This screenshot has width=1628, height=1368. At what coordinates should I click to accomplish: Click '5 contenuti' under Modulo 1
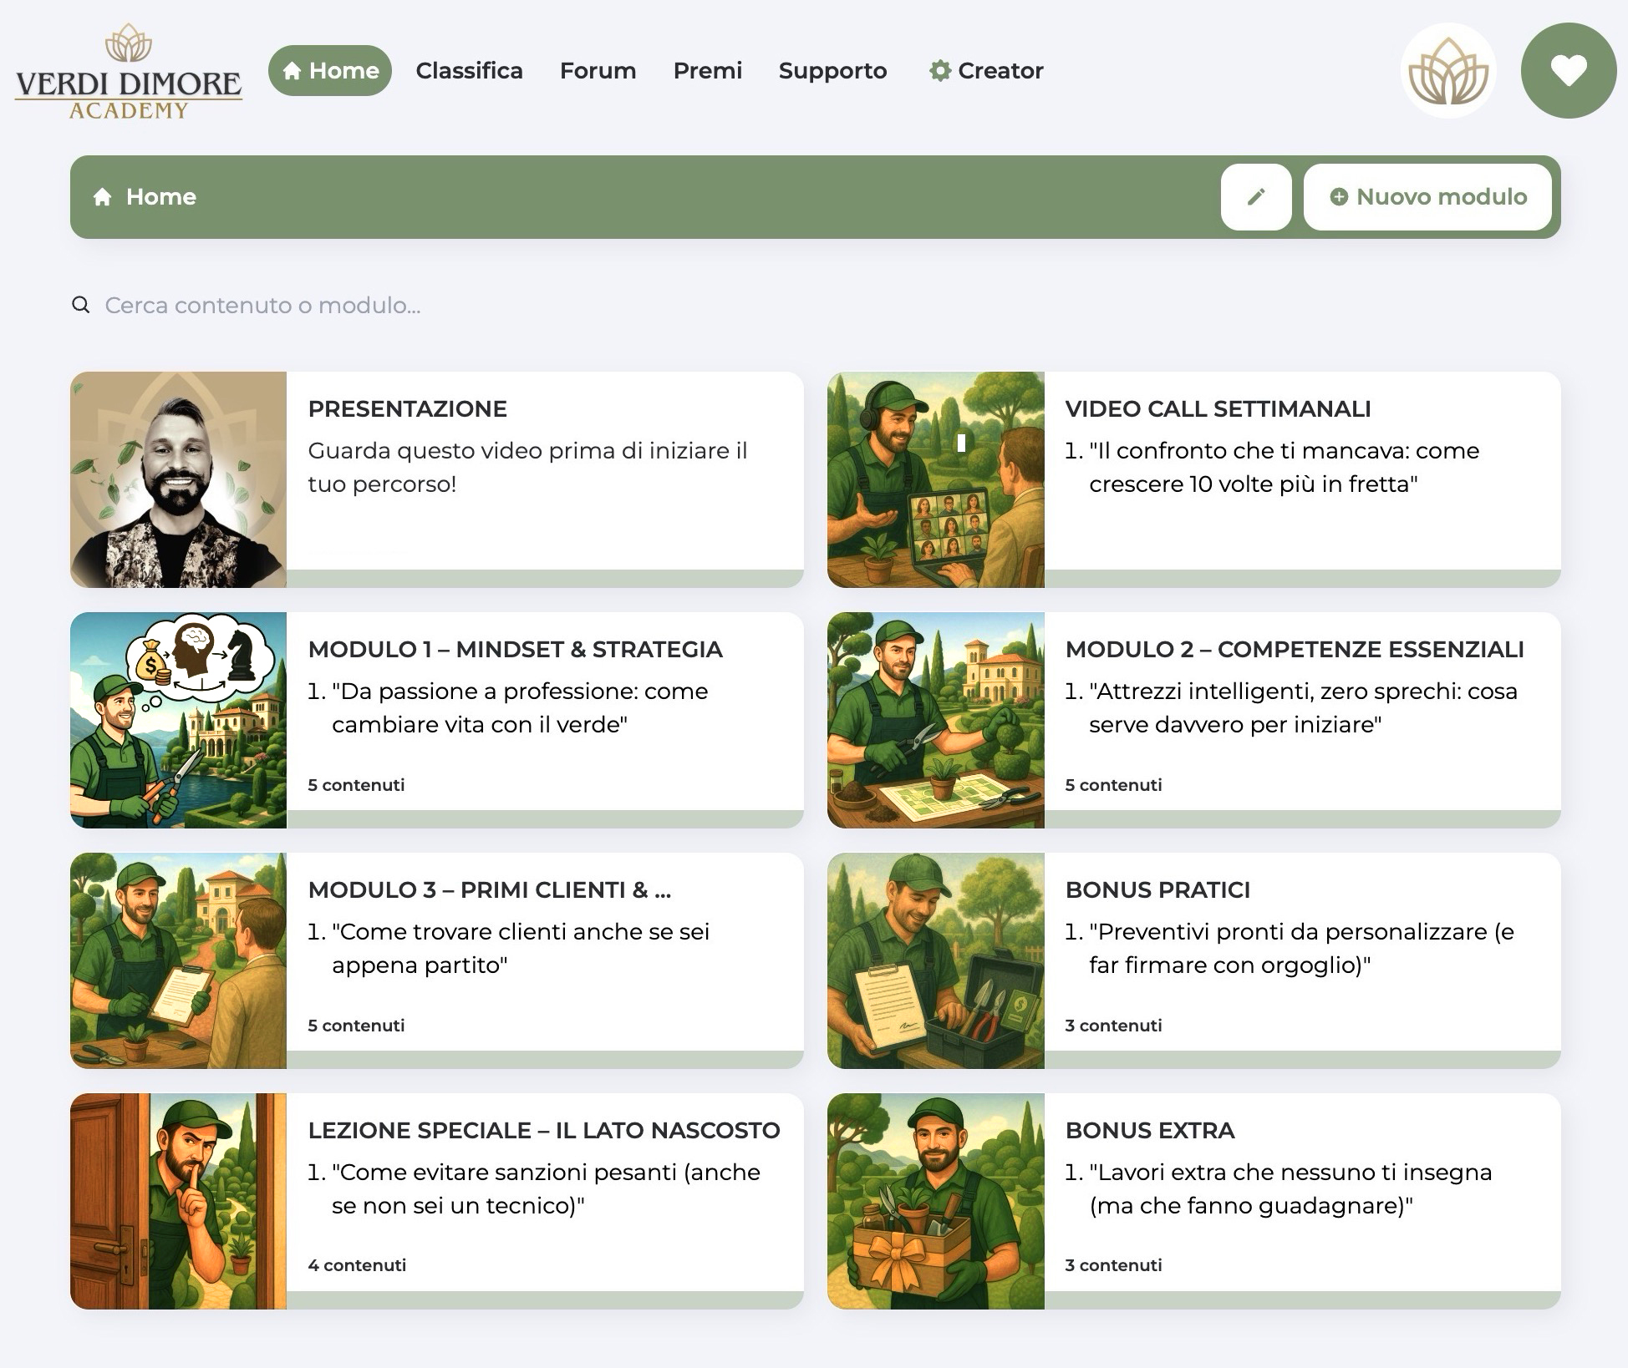pyautogui.click(x=356, y=785)
